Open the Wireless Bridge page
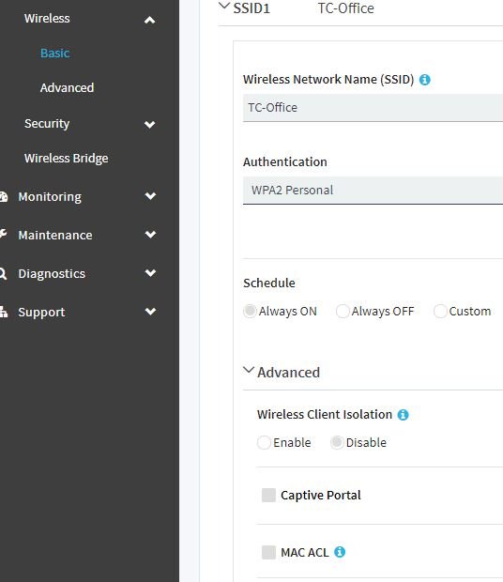 66,158
